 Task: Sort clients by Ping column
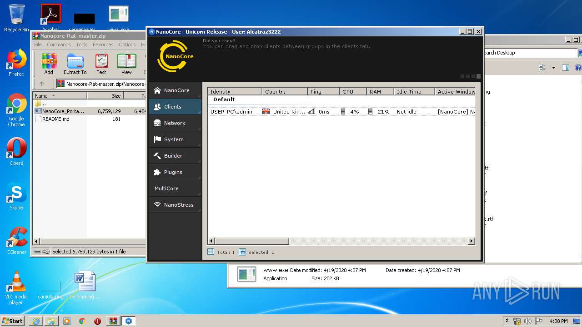point(323,91)
